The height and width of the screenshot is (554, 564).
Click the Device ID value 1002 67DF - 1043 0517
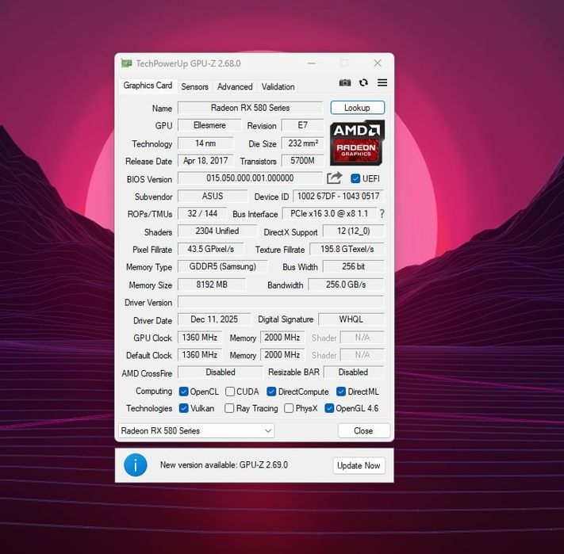(339, 197)
